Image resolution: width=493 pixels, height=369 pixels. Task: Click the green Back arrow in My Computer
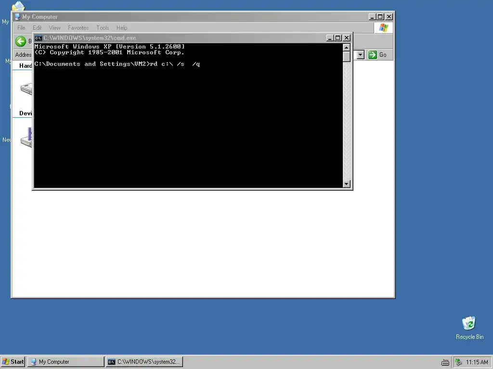(x=21, y=41)
